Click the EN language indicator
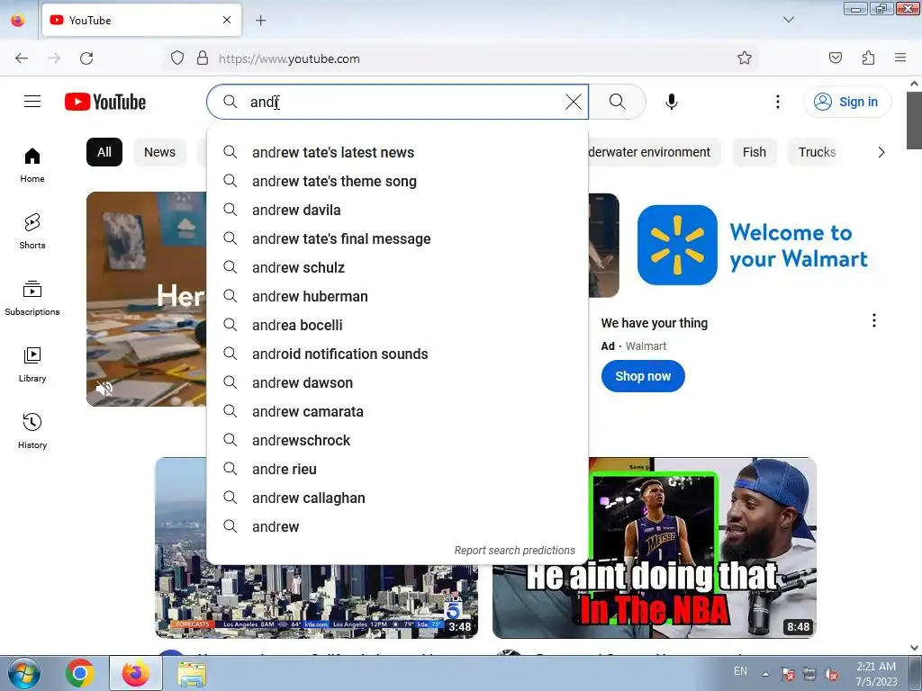This screenshot has height=691, width=922. click(x=740, y=671)
